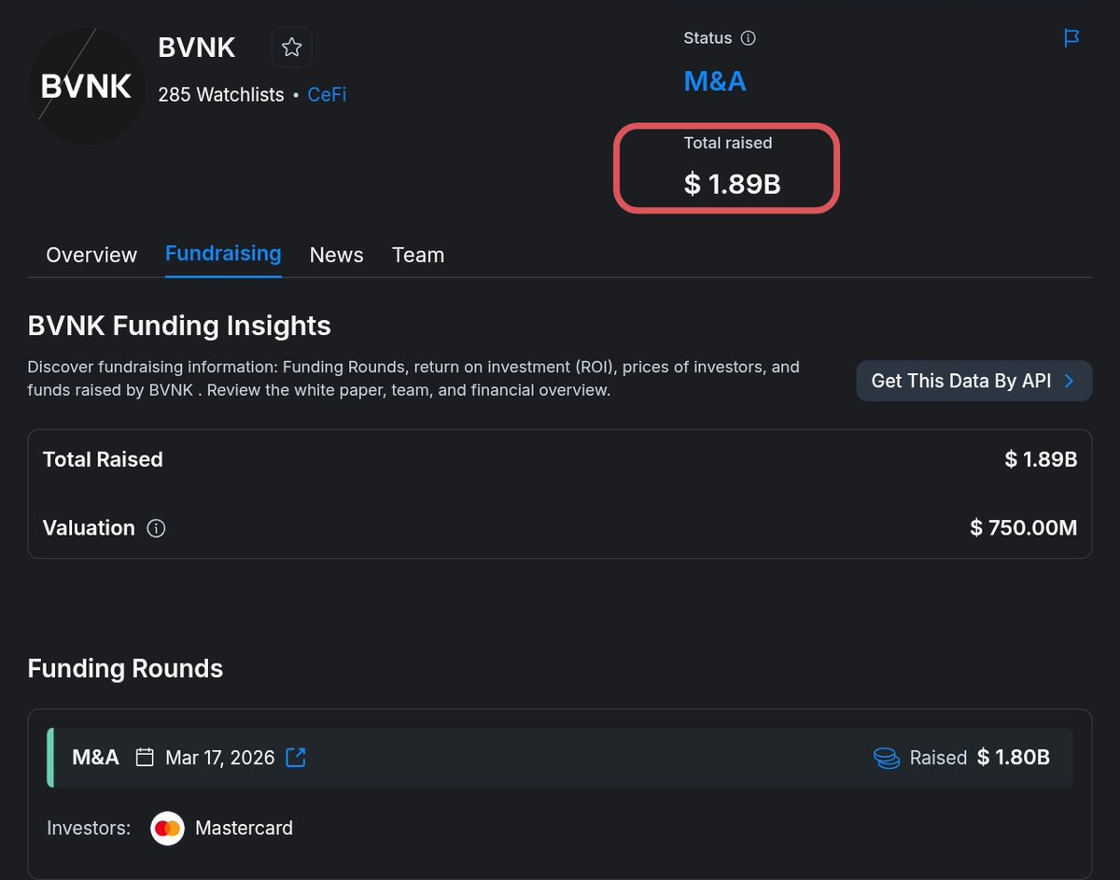The width and height of the screenshot is (1120, 880).
Task: Click the calendar icon in M&A round
Action: [x=145, y=757]
